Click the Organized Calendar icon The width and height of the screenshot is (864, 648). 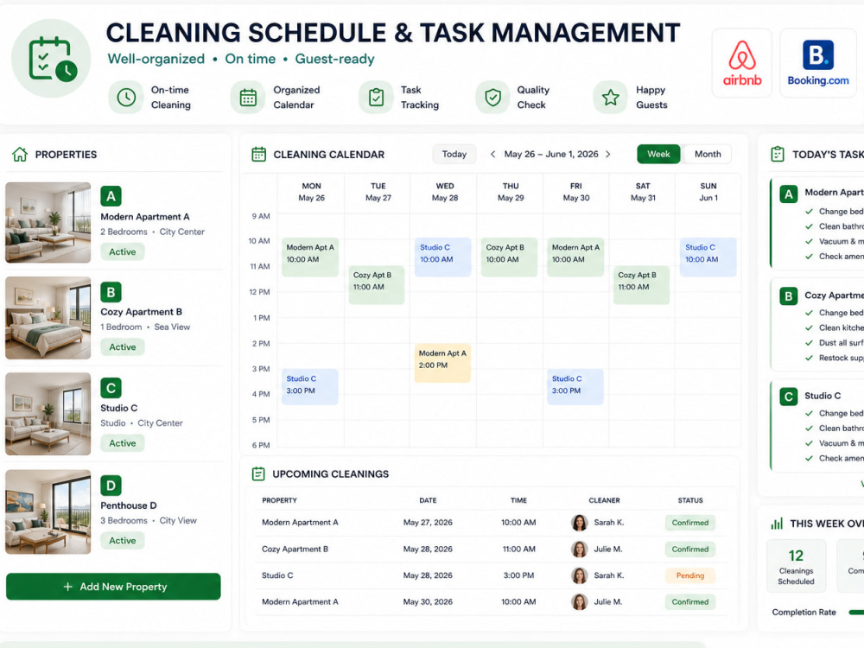248,98
